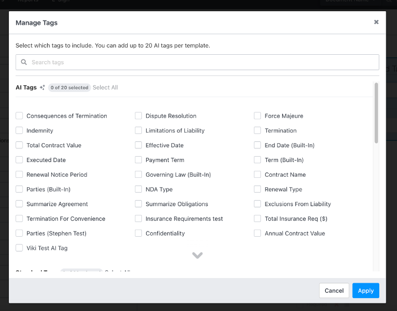
Task: Click the search magnifier icon
Action: (x=24, y=62)
